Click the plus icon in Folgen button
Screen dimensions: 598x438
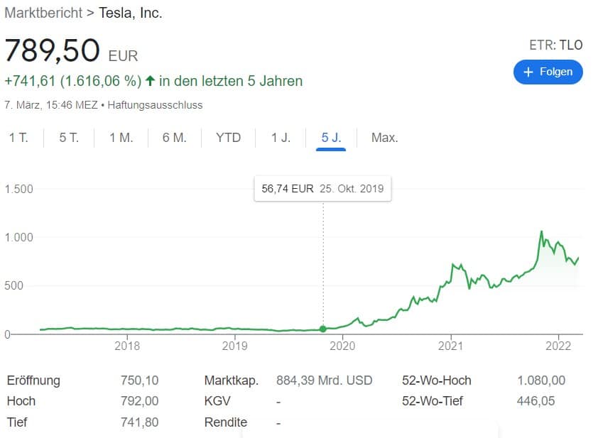coord(528,72)
